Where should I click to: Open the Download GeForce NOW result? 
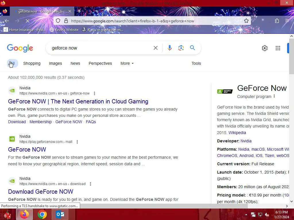40,191
